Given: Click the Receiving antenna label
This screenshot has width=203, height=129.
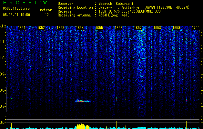Looking at the screenshot, I should pos(74,15).
